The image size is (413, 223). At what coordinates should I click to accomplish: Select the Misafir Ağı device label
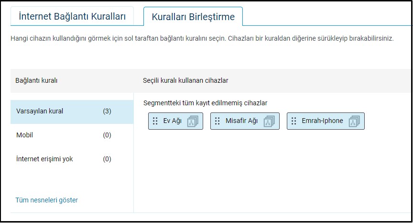241,121
